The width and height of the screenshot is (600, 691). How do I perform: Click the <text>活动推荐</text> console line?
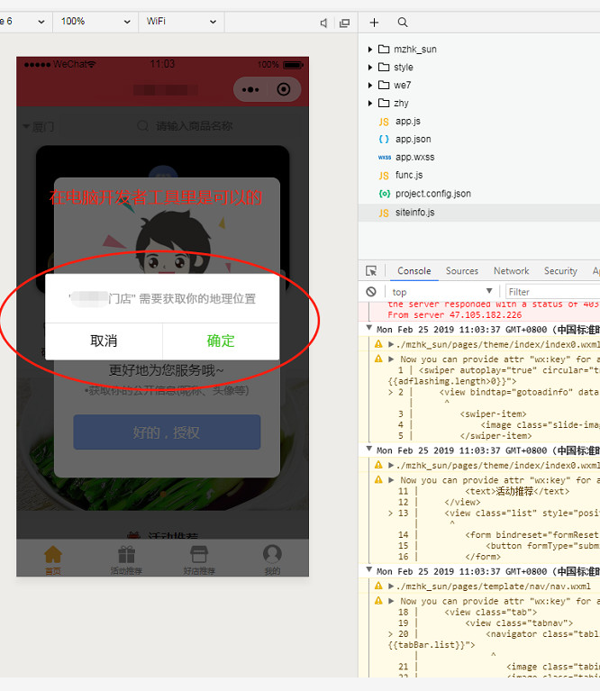[517, 491]
